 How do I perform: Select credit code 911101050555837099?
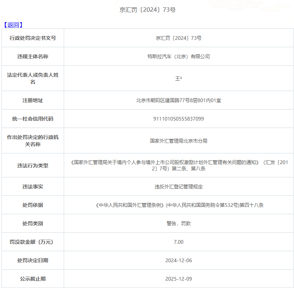tap(178, 119)
